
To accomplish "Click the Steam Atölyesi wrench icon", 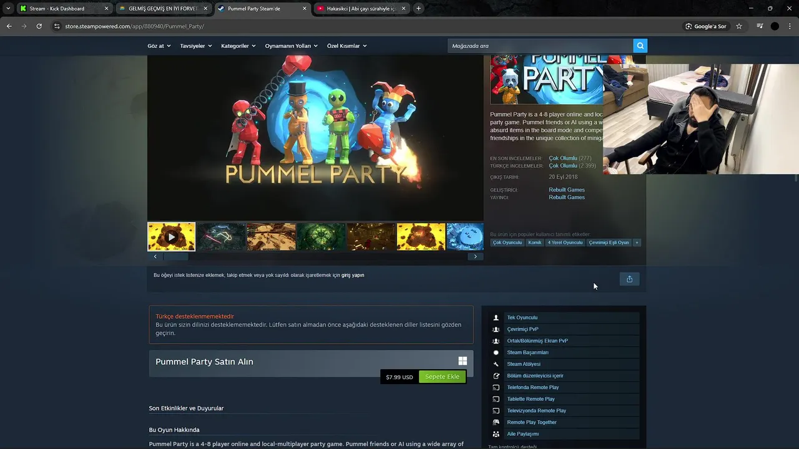I will click(x=496, y=364).
